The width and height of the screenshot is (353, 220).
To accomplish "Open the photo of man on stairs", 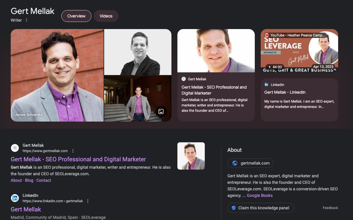I will point(138,99).
